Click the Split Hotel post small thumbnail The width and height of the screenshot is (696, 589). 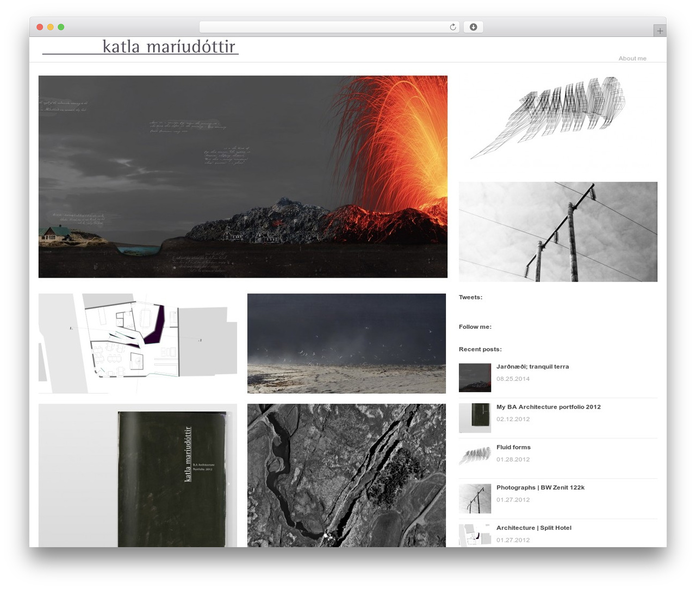475,535
